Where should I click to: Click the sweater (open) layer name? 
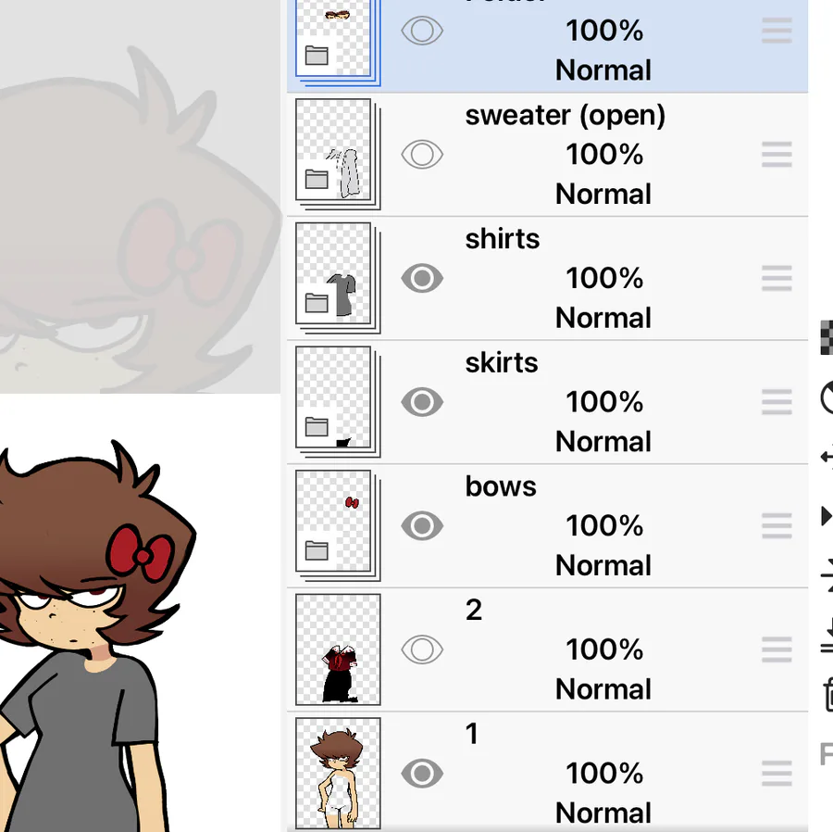click(566, 116)
